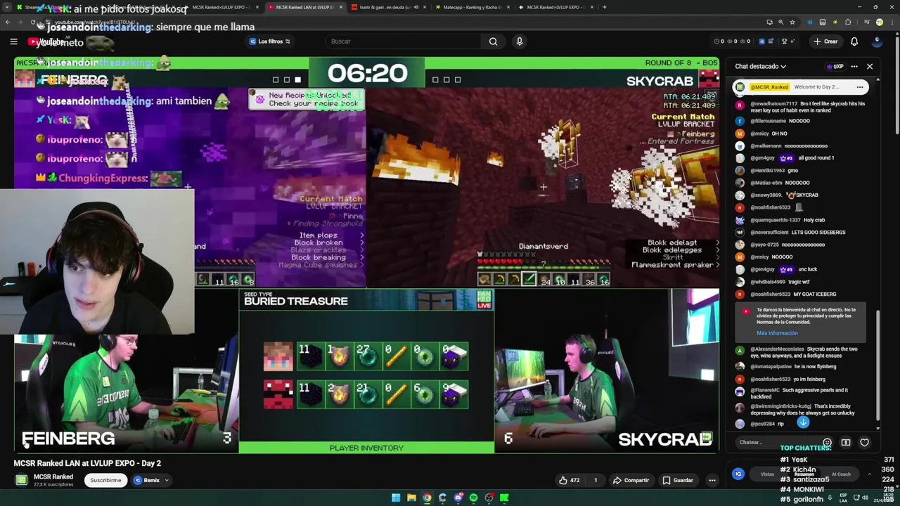Screen dimensions: 900x506
Task: Open Chrome profile avatar
Action: pyautogui.click(x=879, y=22)
